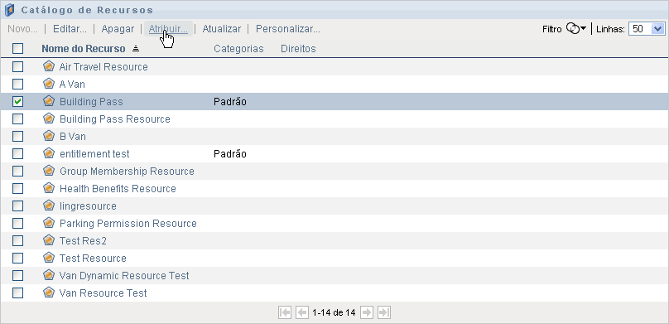Check the select-all header checkbox
Image resolution: width=669 pixels, height=324 pixels.
(17, 48)
